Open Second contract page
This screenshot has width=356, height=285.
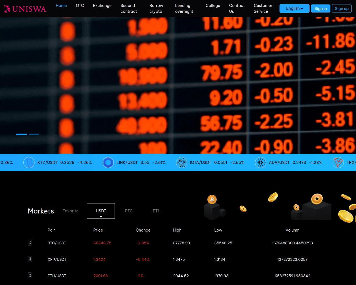click(x=129, y=9)
